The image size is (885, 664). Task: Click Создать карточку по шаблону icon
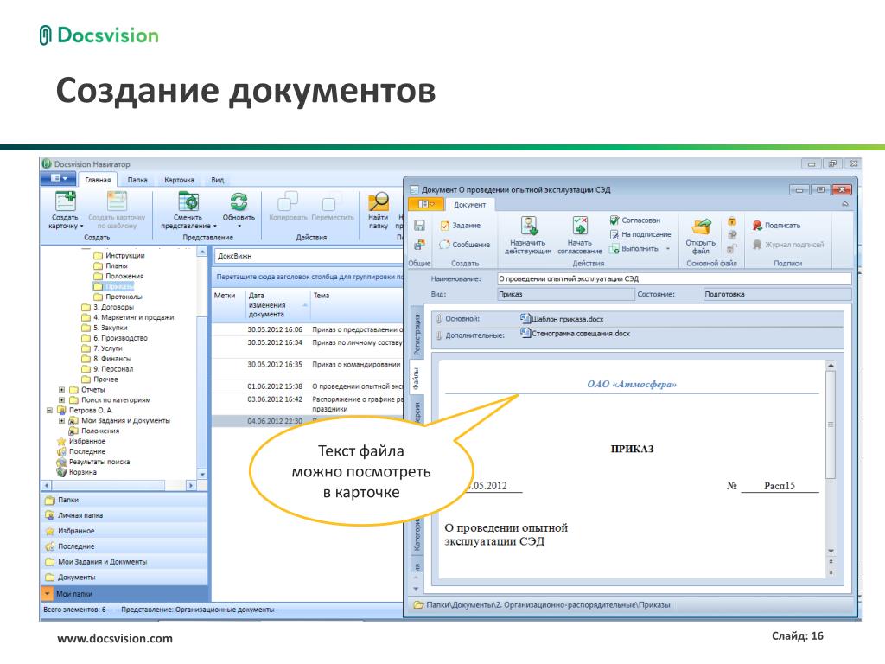click(x=117, y=201)
